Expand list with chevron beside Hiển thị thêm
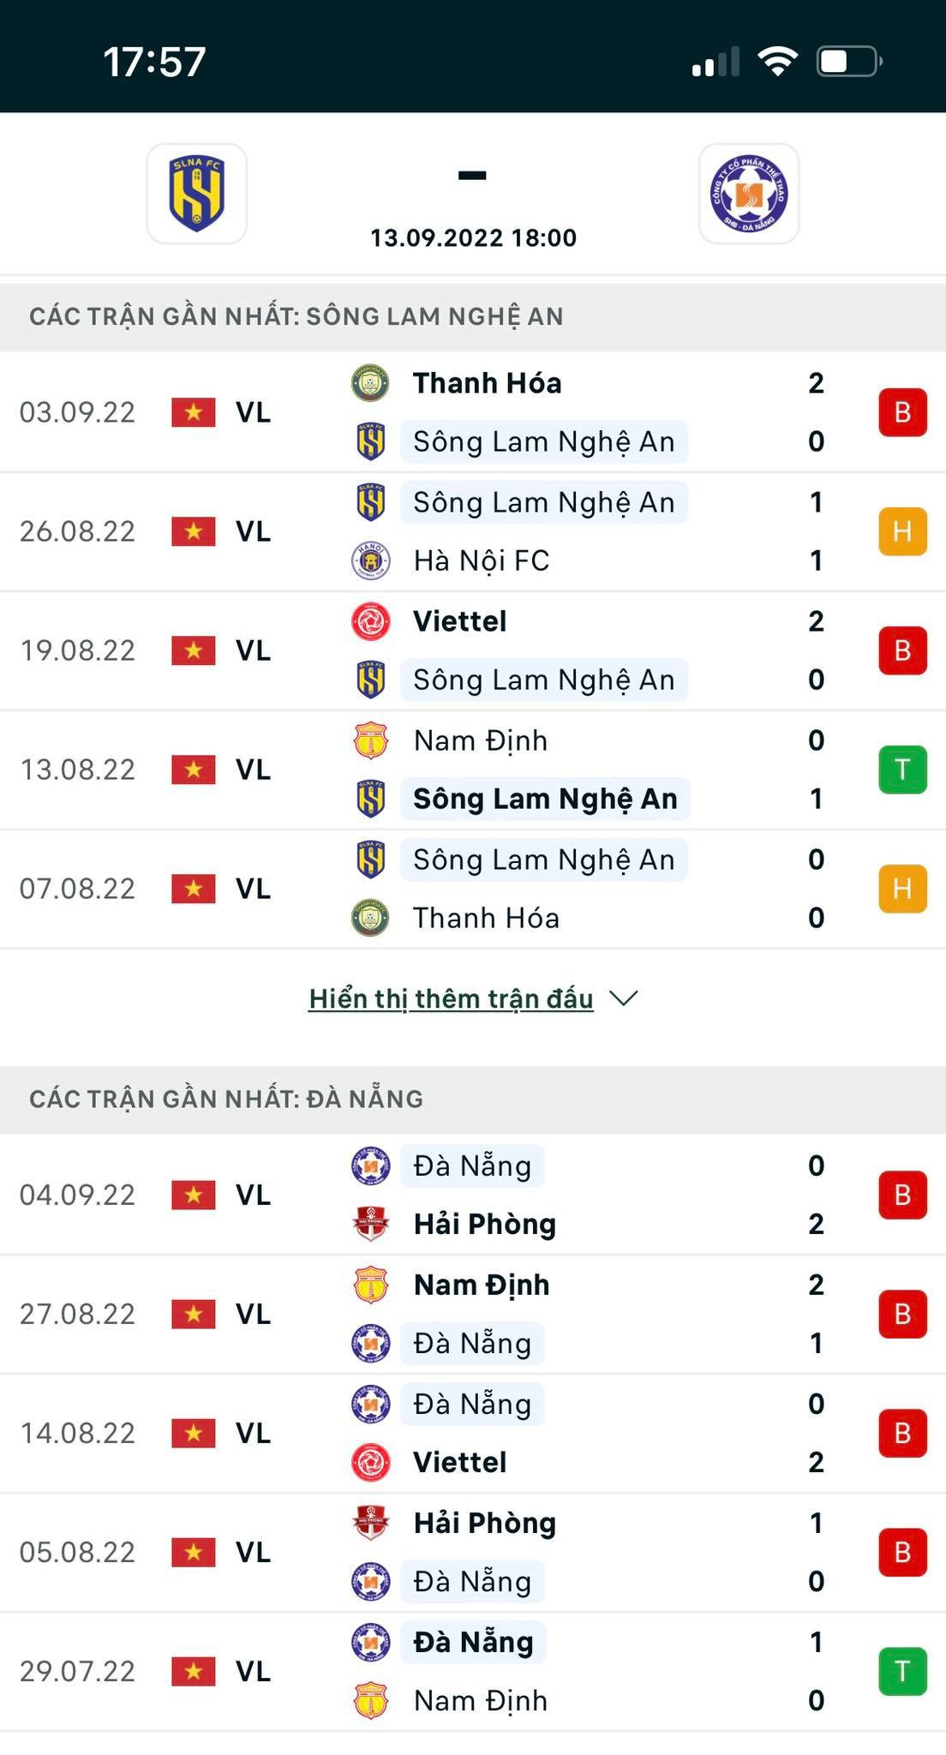Viewport: 946px width, 1755px height. 624,998
